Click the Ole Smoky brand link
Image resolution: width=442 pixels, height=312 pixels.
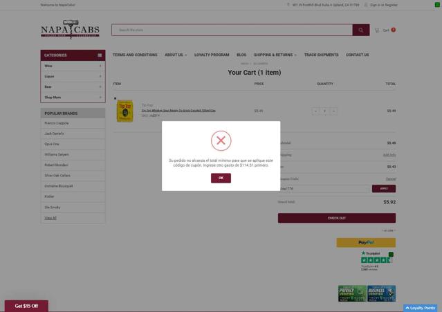tap(53, 208)
